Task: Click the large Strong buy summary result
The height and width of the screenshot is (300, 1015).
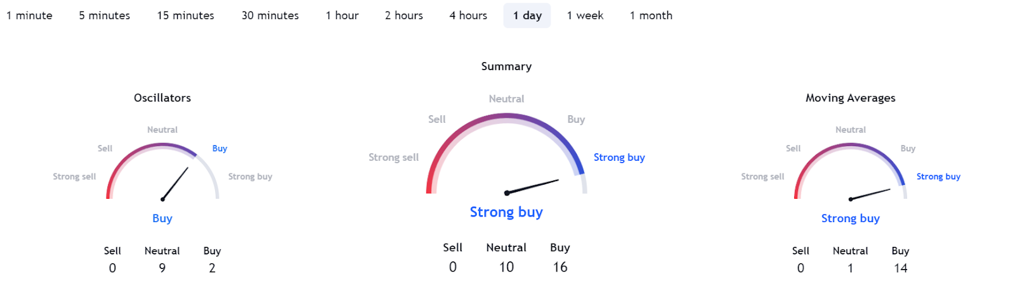Action: pos(506,212)
